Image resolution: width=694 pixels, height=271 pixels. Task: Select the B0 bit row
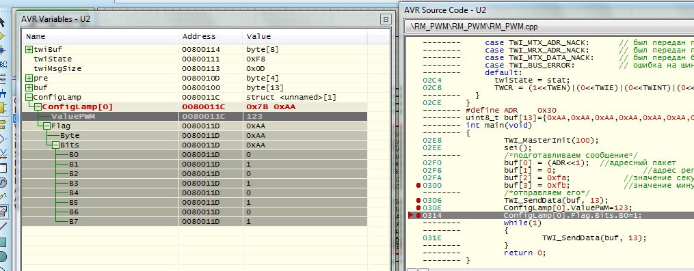(x=194, y=155)
